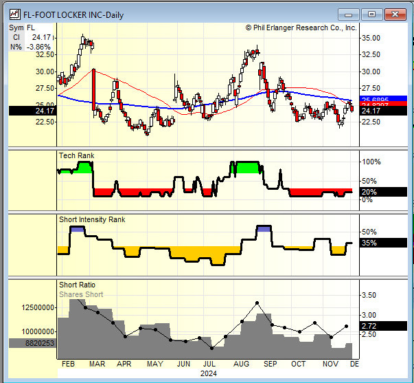Click the left axis 24.17 price marker
414x383 pixels.
pyautogui.click(x=32, y=111)
